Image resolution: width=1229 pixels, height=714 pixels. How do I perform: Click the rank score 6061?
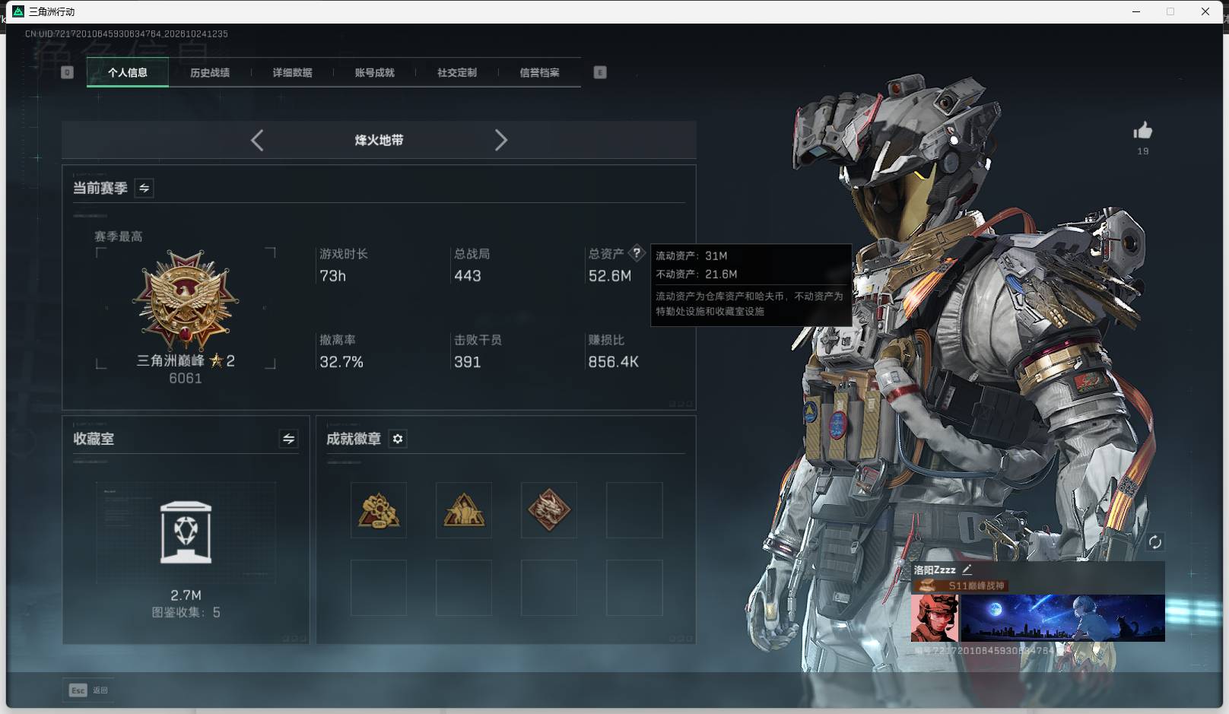coord(186,378)
